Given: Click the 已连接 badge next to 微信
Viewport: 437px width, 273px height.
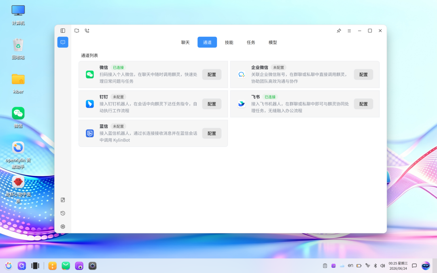Looking at the screenshot, I should pos(118,68).
